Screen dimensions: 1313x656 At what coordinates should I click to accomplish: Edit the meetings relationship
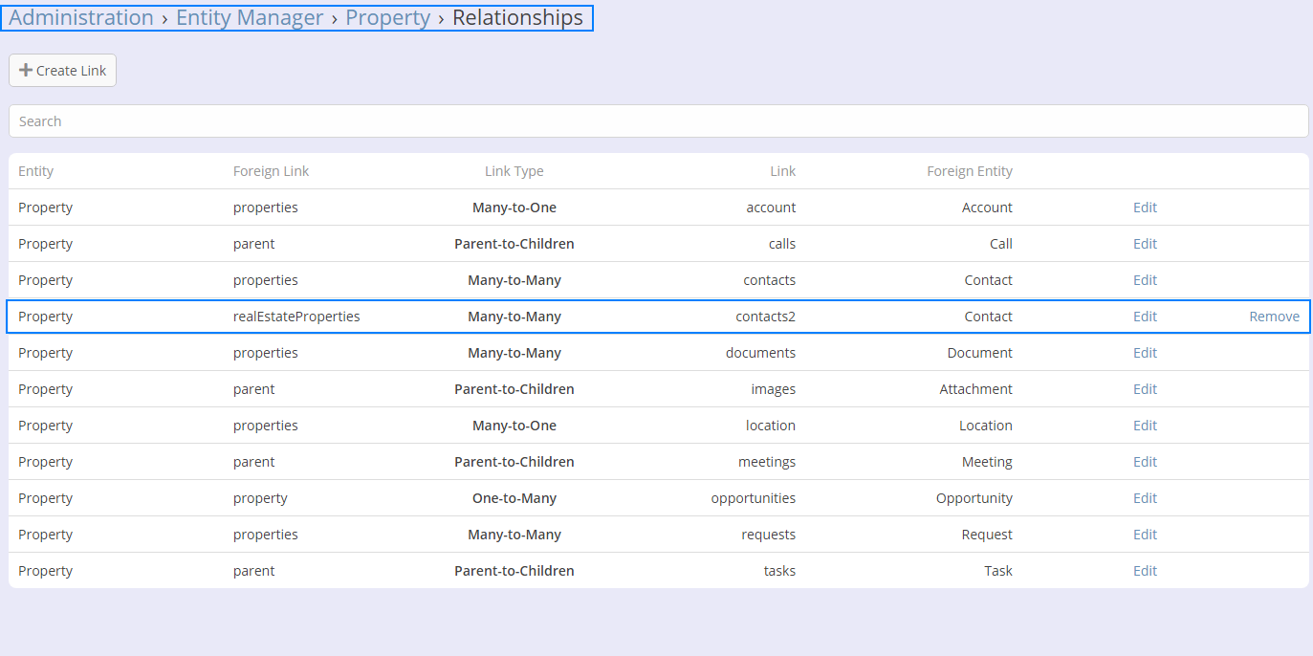coord(1145,462)
